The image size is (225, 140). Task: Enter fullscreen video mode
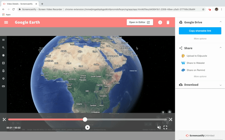[165, 127]
